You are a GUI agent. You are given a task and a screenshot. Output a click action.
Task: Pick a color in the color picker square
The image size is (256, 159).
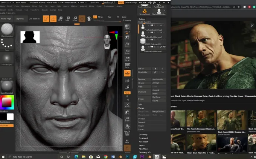coord(6,102)
